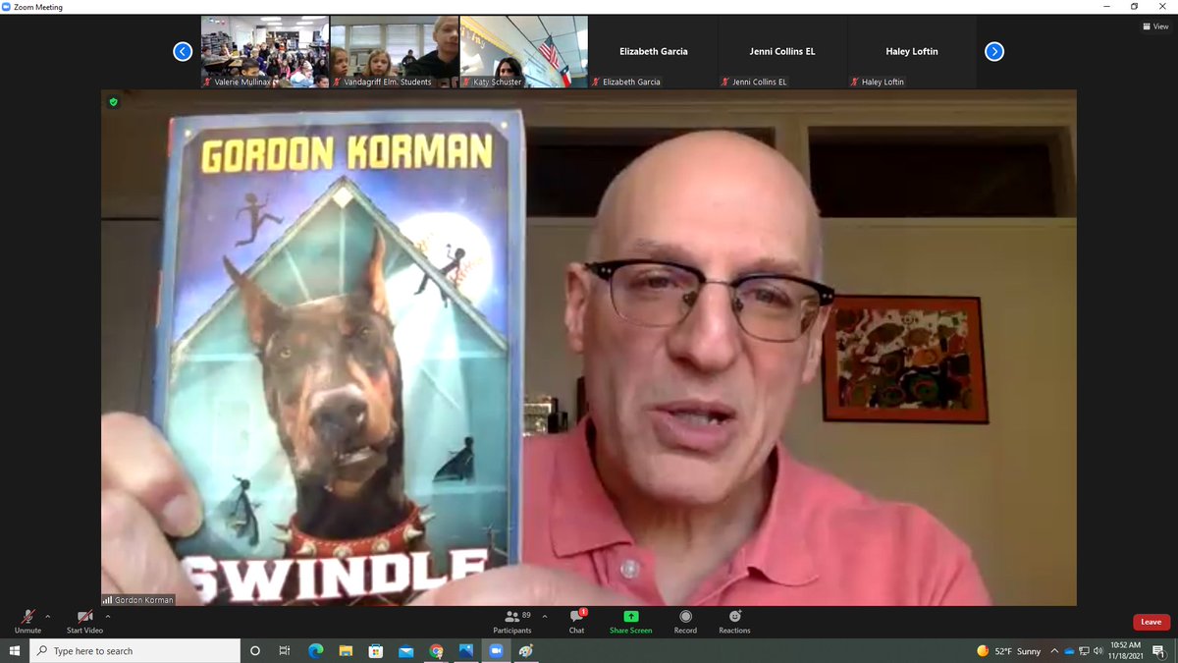Open File Explorer from taskbar
The height and width of the screenshot is (663, 1178).
(x=346, y=651)
